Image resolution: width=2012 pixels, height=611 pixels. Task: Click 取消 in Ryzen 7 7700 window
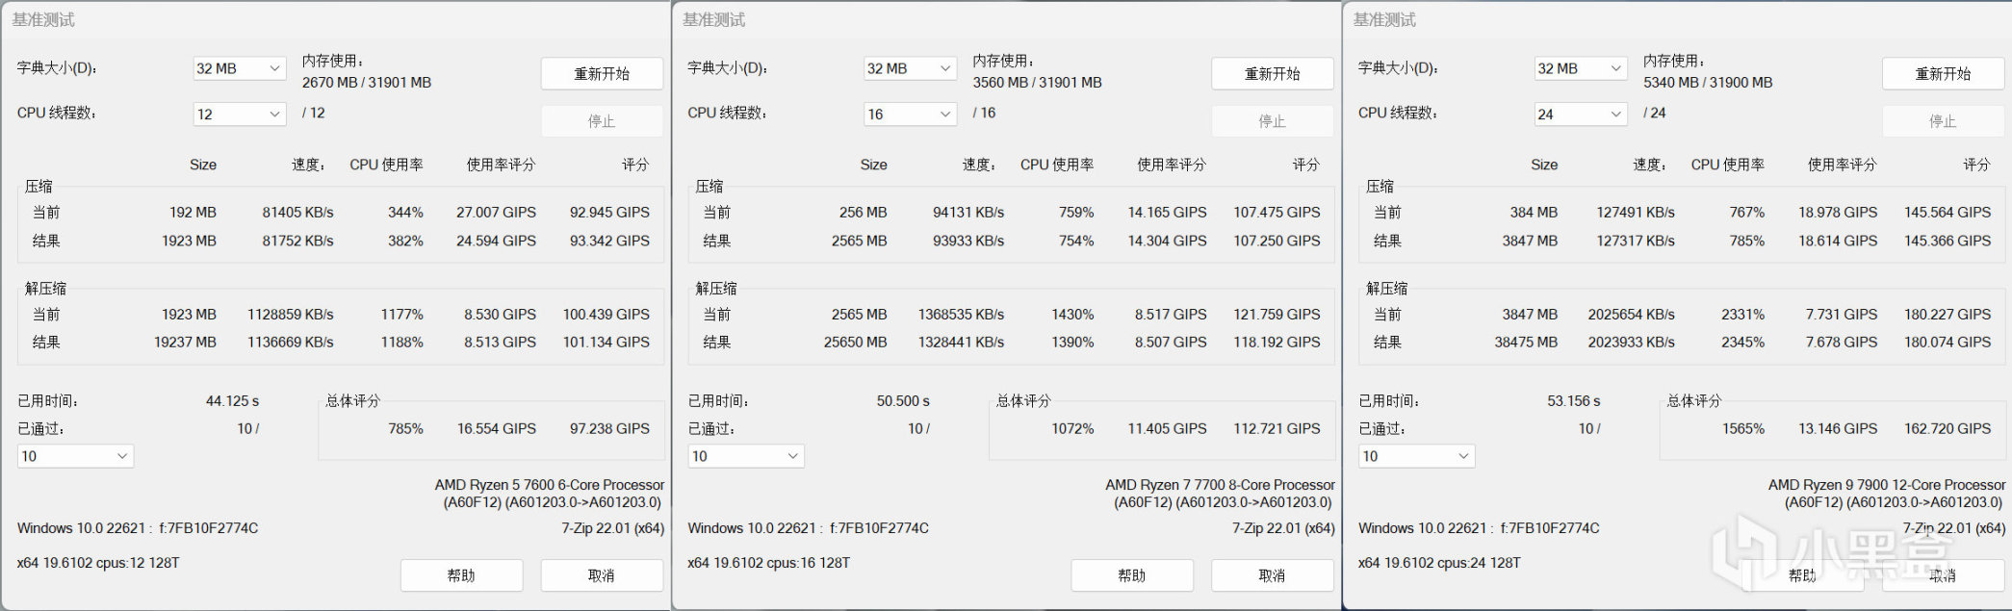point(1273,575)
